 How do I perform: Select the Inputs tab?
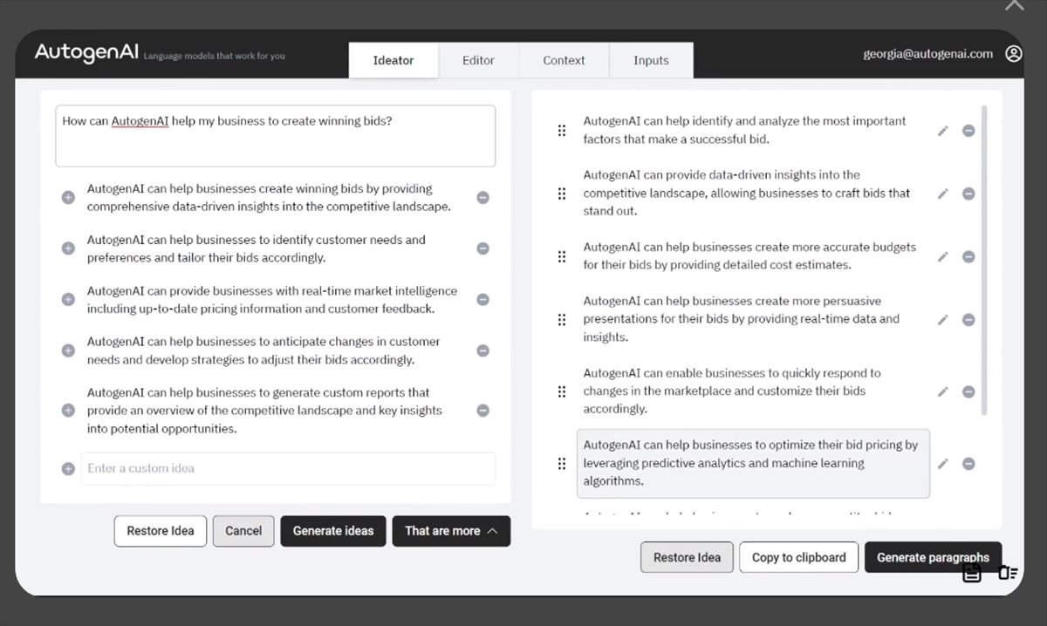coord(651,60)
